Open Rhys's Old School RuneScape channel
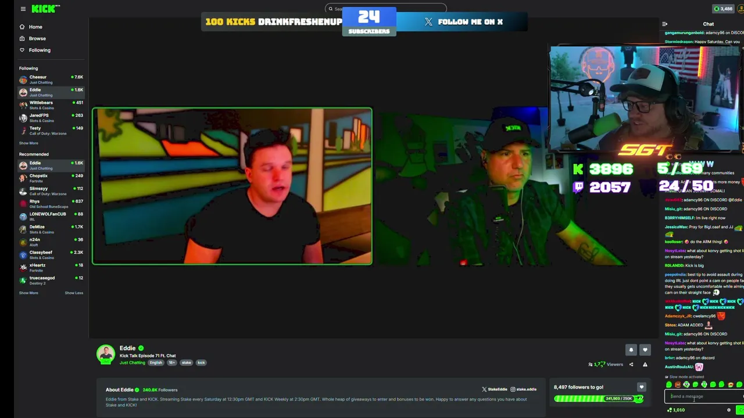Screen dimensions: 744x418 click(x=51, y=204)
